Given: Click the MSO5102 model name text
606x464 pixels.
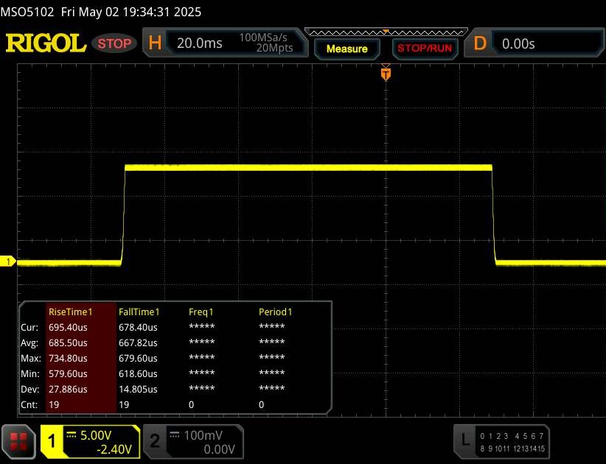Looking at the screenshot, I should (x=27, y=12).
